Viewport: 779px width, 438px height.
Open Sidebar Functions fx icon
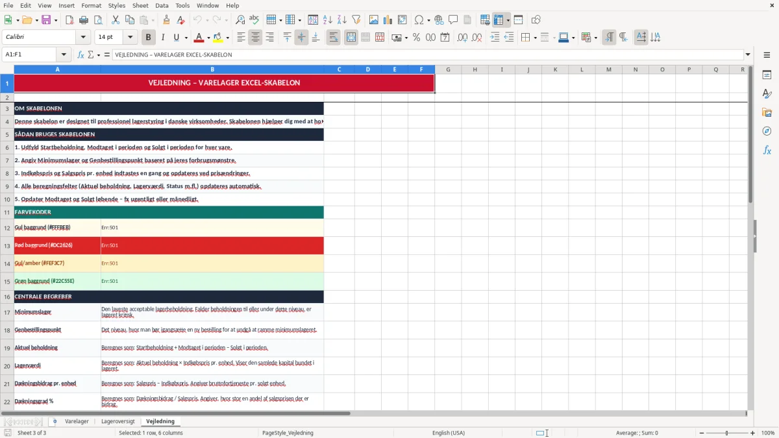[x=767, y=151]
